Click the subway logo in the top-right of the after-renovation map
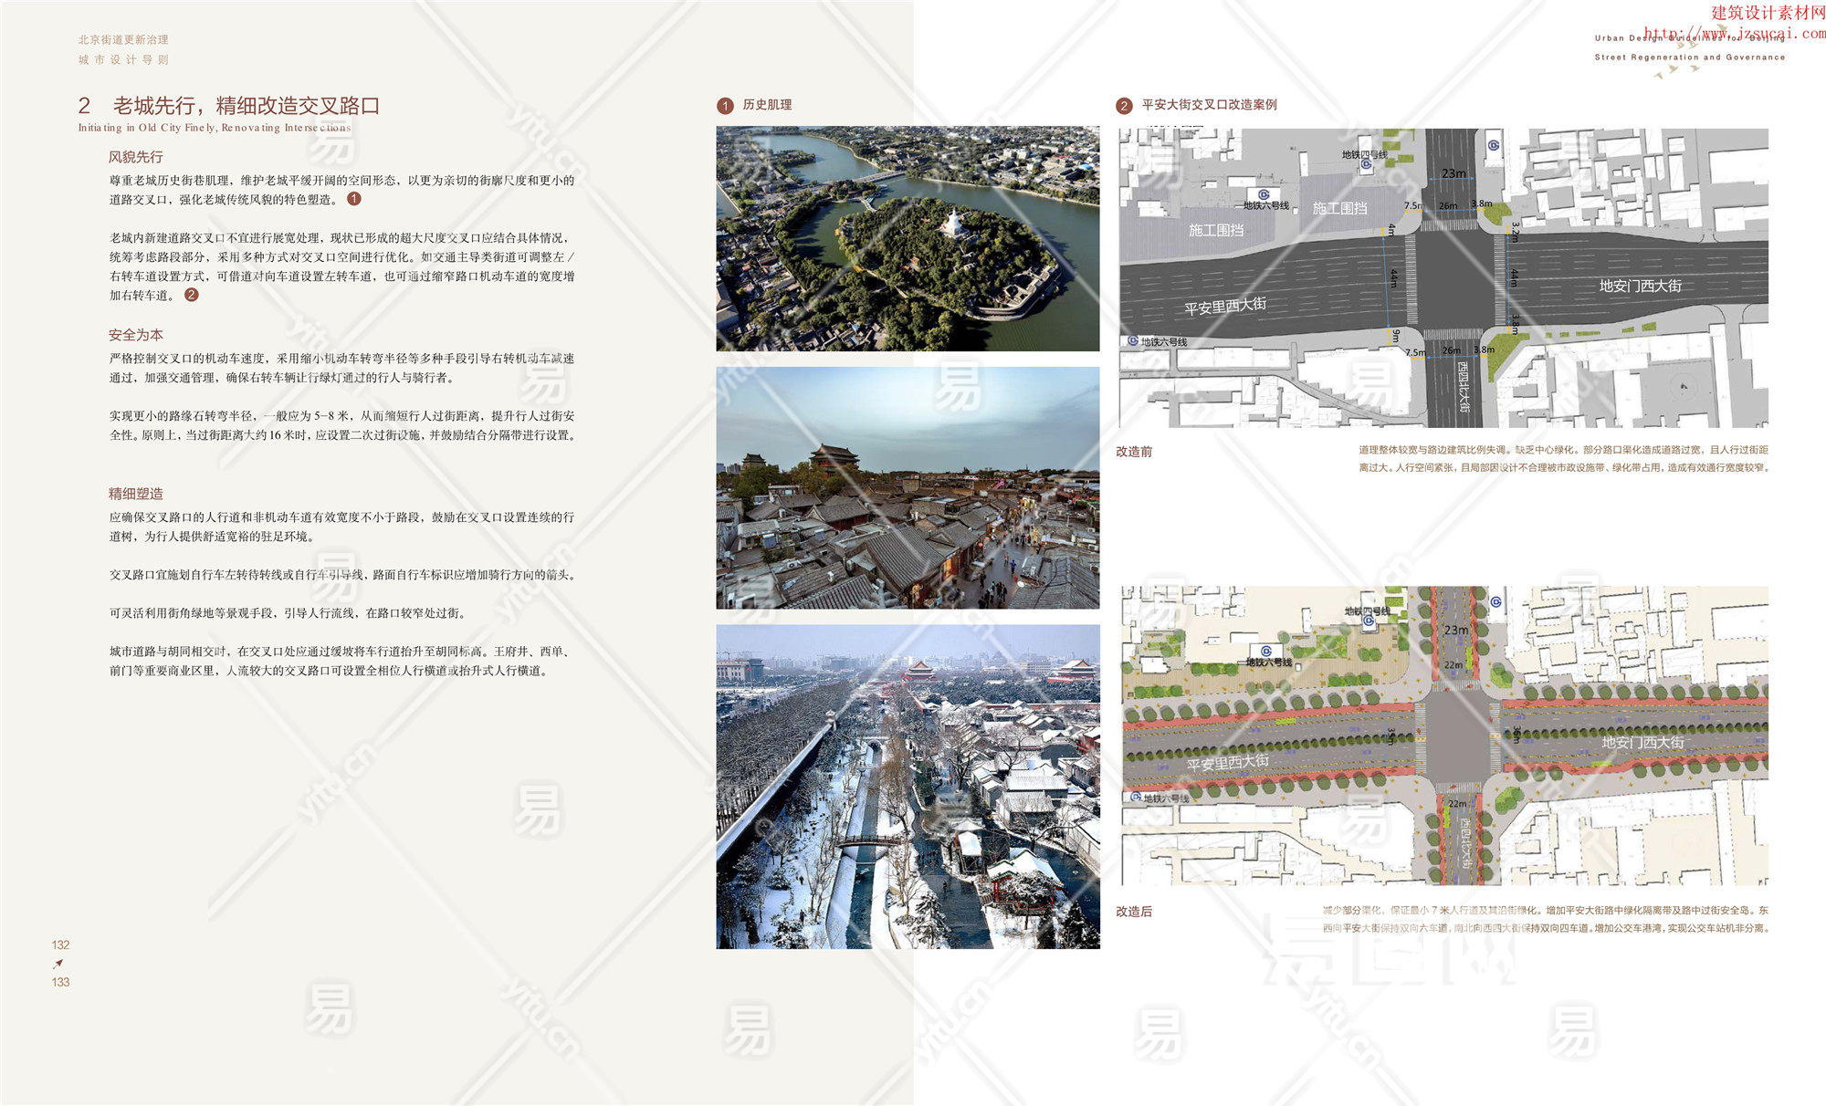Screen dimensions: 1826x1106 [x=1495, y=602]
